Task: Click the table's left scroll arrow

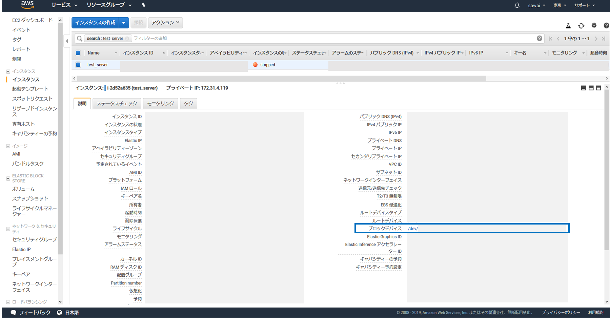Action: click(74, 78)
